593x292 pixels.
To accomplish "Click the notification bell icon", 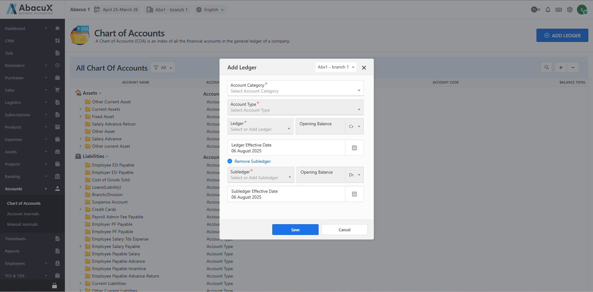I will tap(548, 10).
